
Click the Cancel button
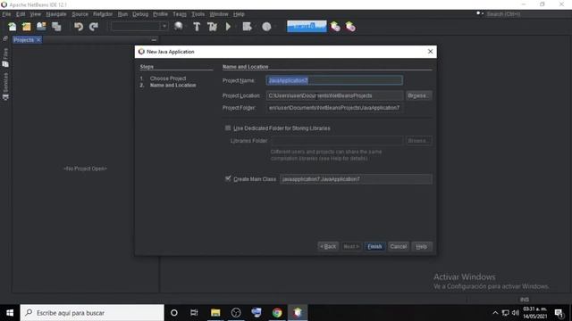pos(399,246)
